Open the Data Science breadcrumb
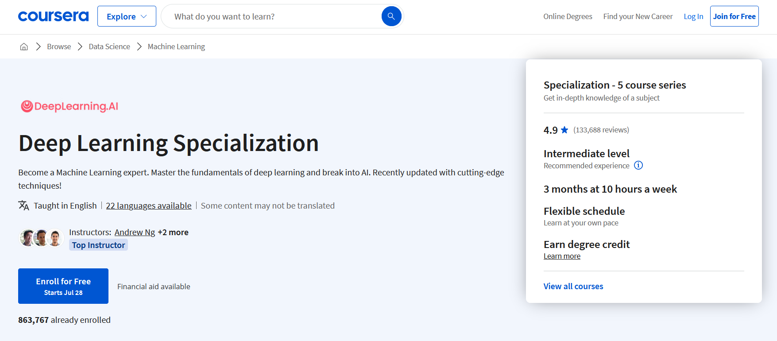This screenshot has width=777, height=341. [109, 46]
